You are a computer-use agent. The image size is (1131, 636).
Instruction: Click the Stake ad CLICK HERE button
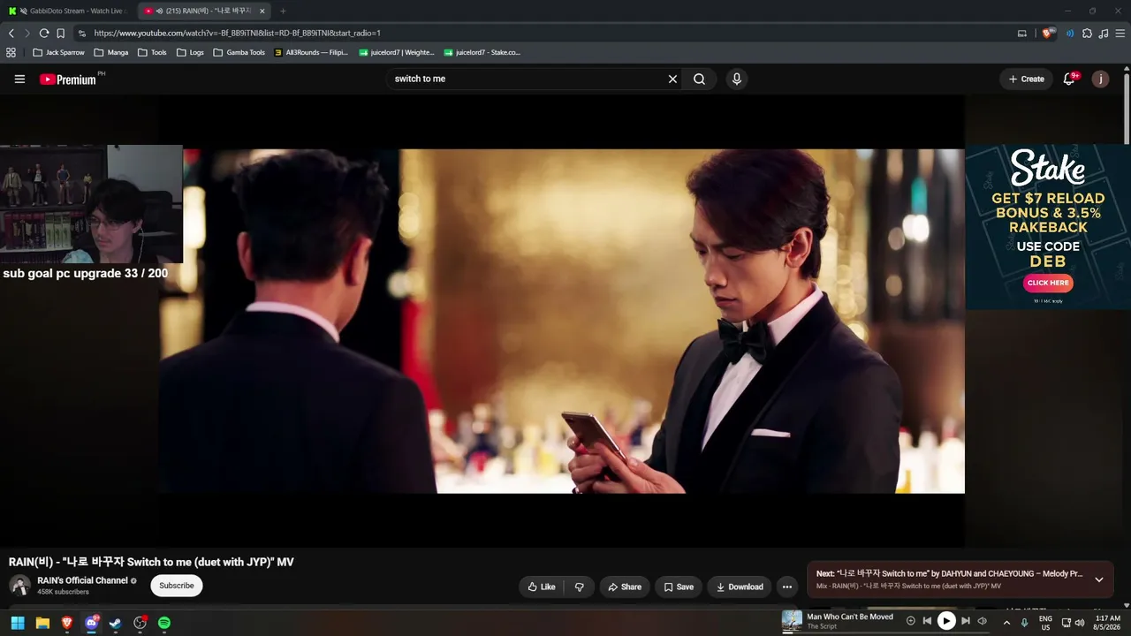coord(1048,283)
